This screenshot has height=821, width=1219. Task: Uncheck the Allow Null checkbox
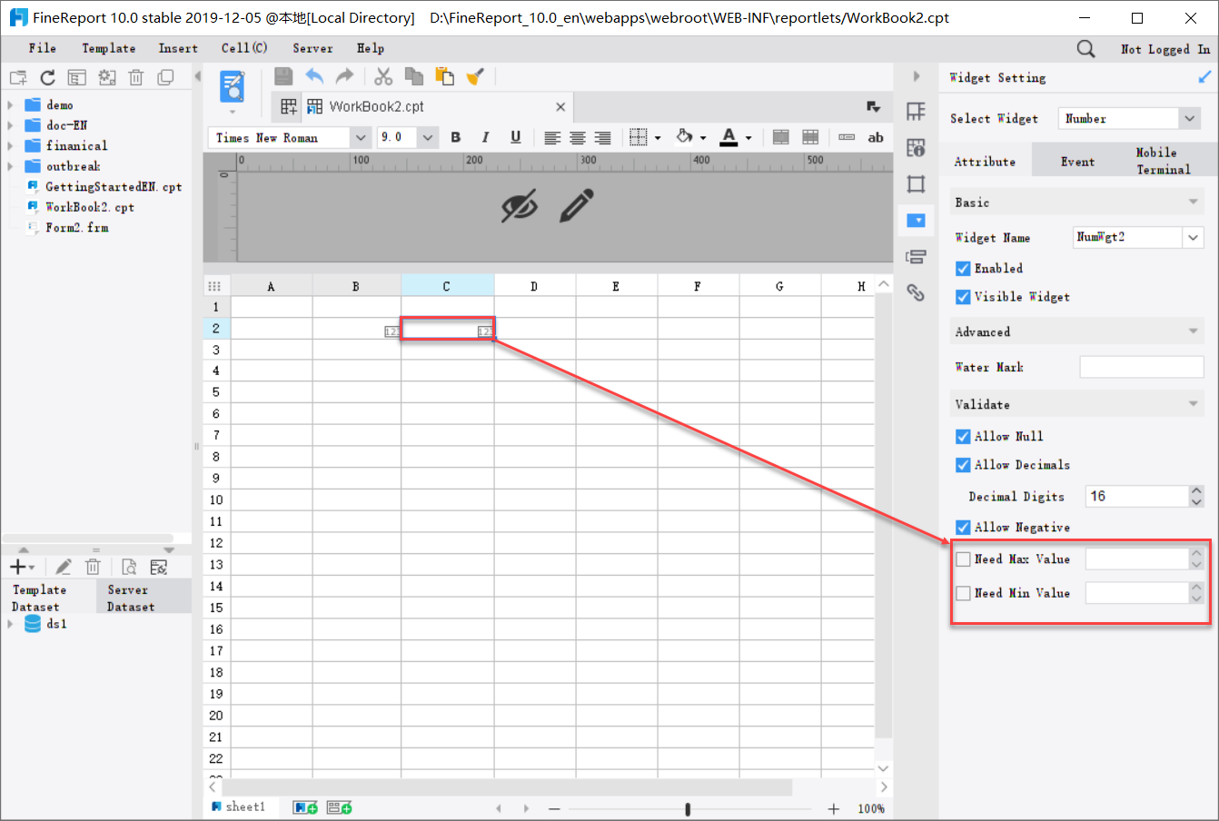(962, 436)
